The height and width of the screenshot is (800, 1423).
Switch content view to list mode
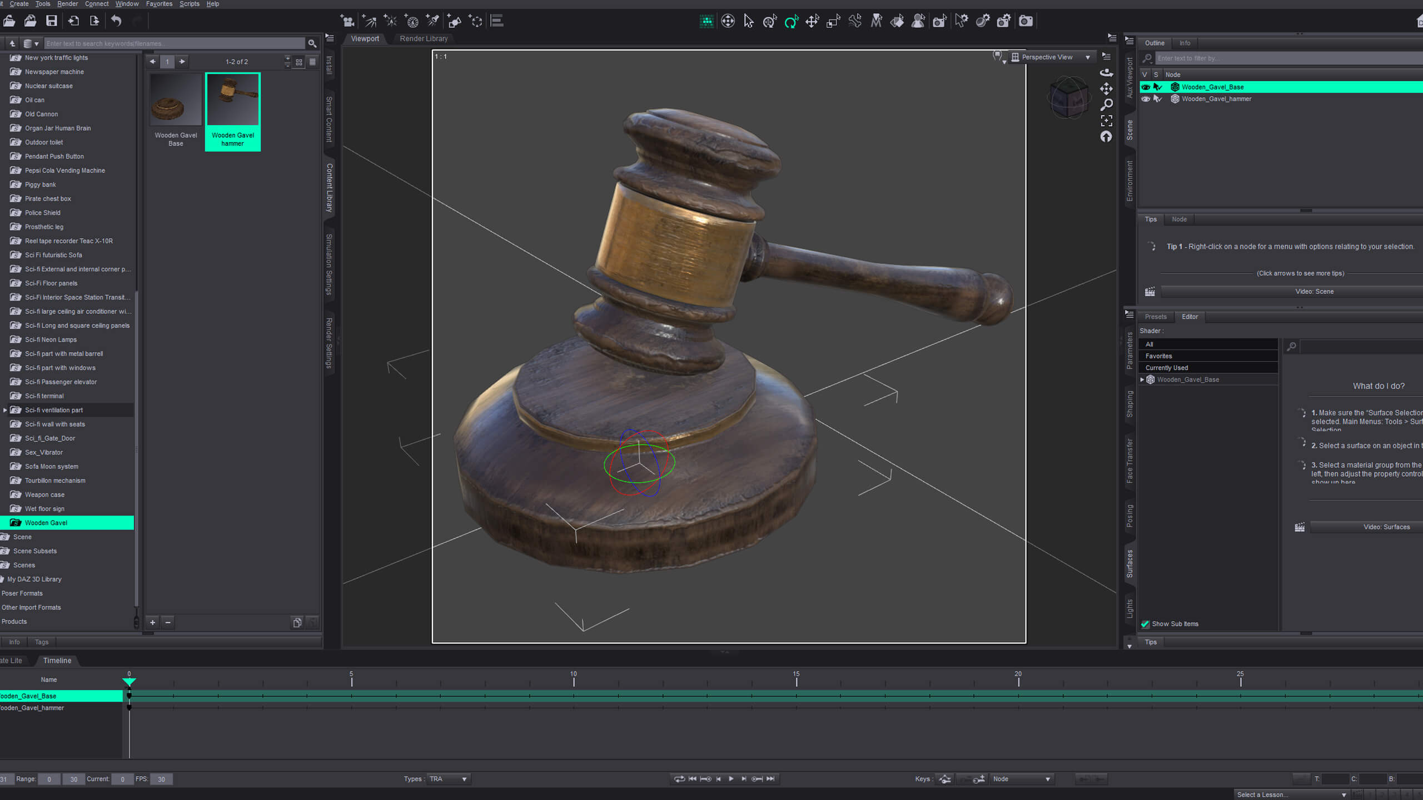click(312, 62)
